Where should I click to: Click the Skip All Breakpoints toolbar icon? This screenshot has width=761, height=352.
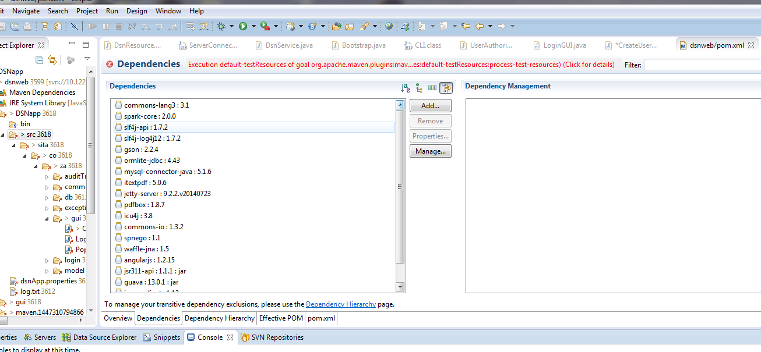74,26
